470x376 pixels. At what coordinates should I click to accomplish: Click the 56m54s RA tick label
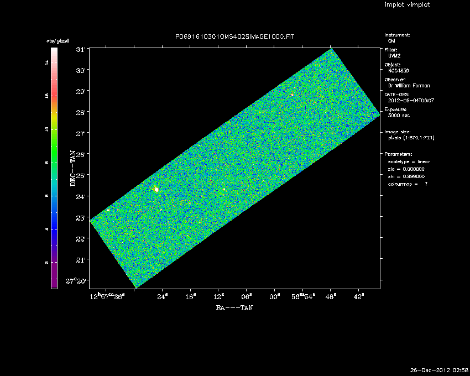click(304, 296)
